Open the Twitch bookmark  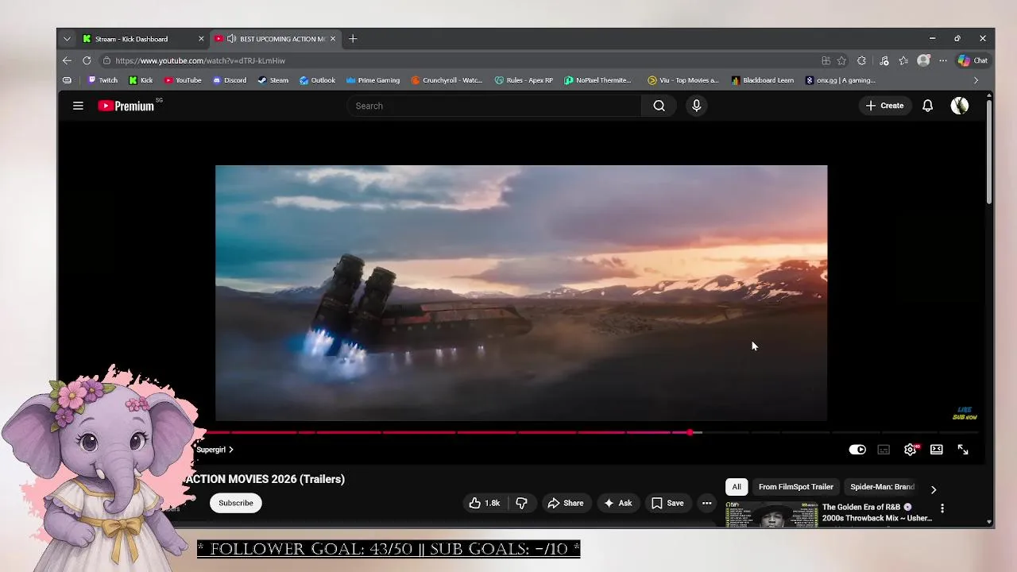point(102,80)
